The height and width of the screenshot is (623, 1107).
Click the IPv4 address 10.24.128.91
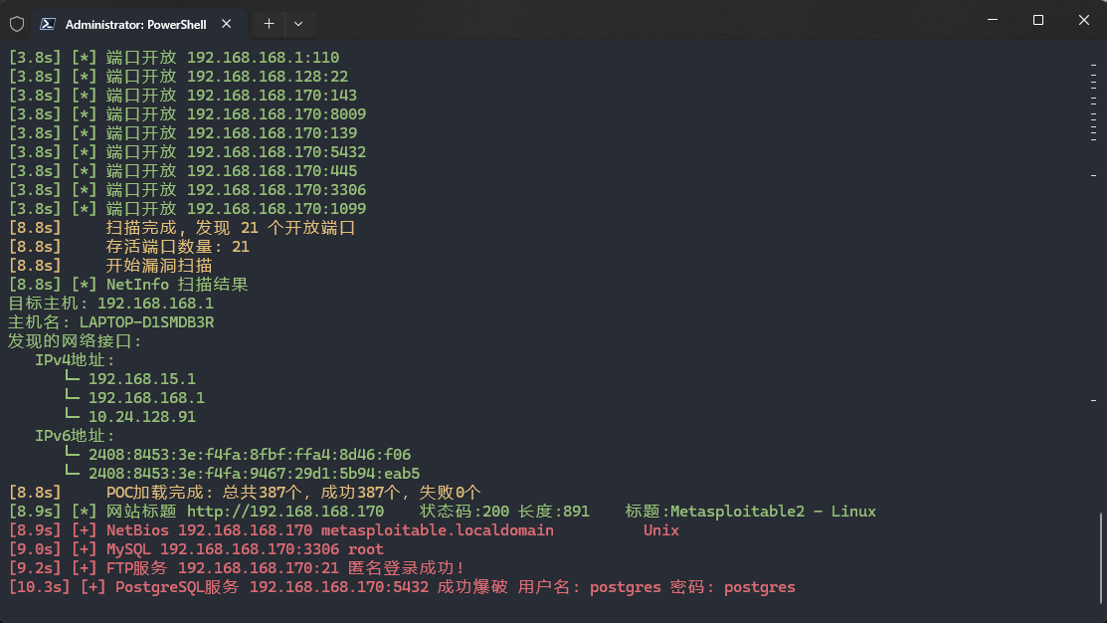[141, 417]
